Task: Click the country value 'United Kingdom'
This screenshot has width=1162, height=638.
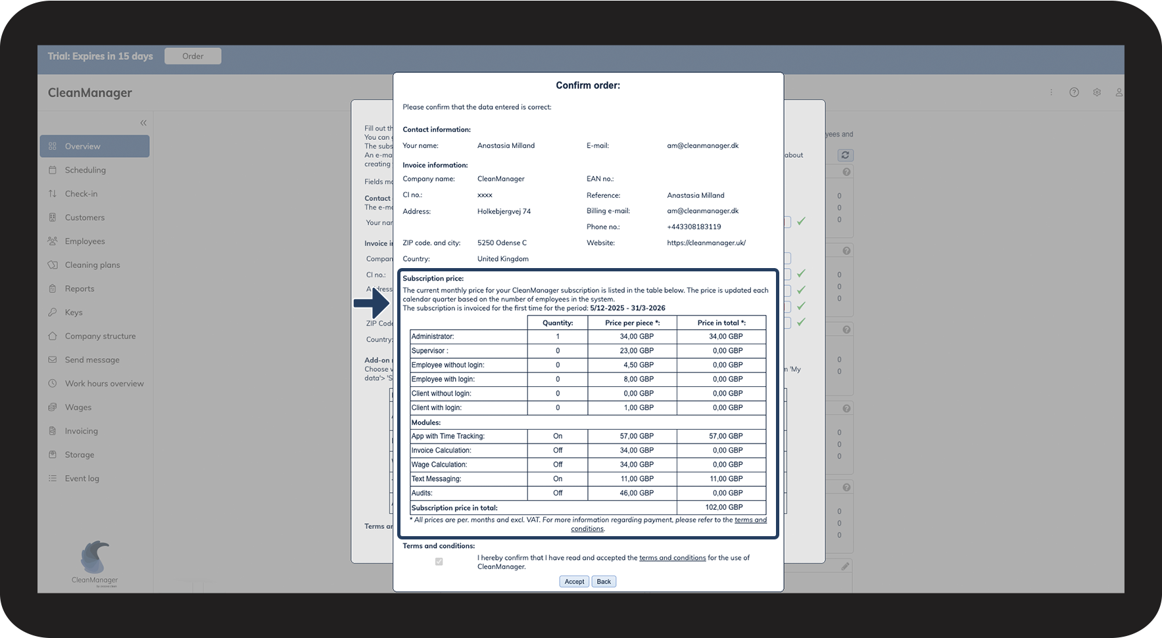Action: pyautogui.click(x=502, y=259)
